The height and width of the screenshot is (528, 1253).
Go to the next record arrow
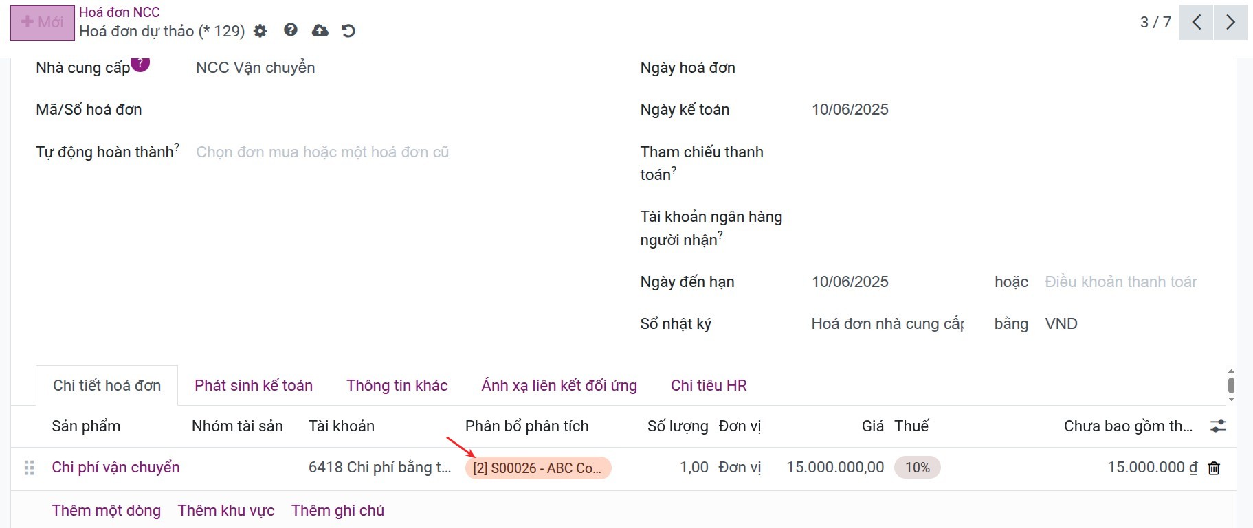(1230, 23)
